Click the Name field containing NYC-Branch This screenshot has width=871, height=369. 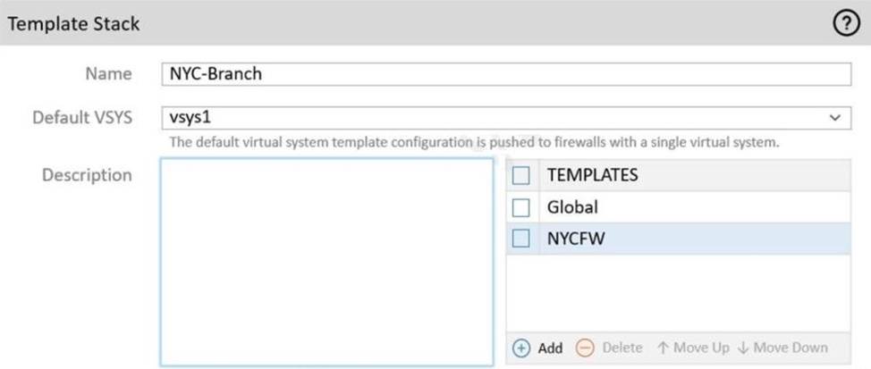pyautogui.click(x=505, y=74)
